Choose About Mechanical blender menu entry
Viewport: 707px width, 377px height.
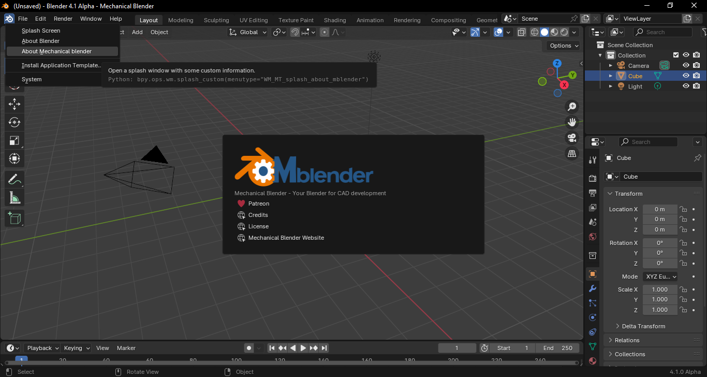click(x=62, y=51)
